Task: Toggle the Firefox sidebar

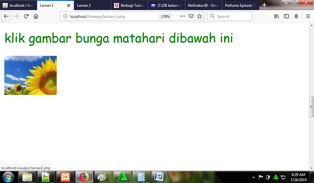Action: (286, 16)
